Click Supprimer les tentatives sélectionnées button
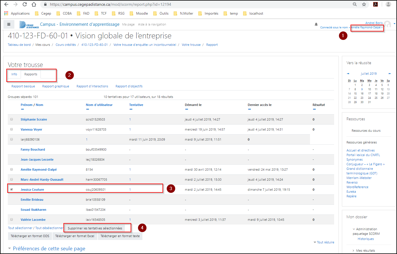 [95, 228]
